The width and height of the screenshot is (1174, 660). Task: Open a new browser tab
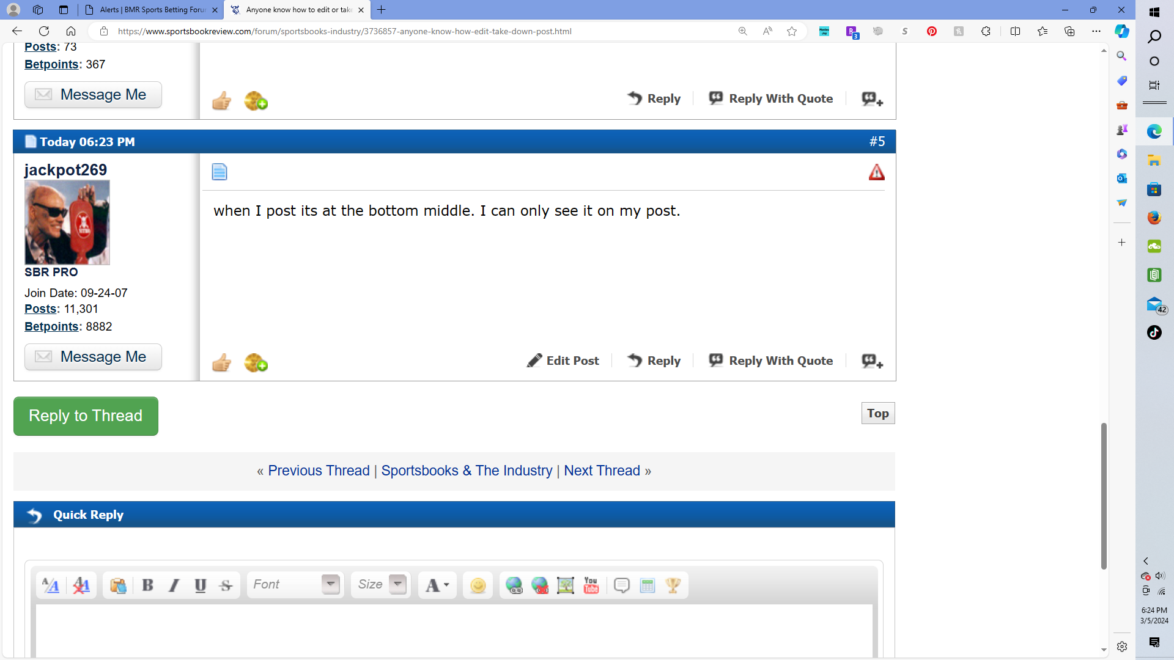(x=382, y=10)
